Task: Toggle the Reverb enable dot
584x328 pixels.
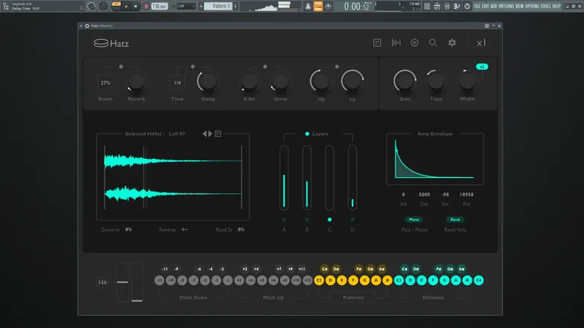Action: click(x=121, y=67)
